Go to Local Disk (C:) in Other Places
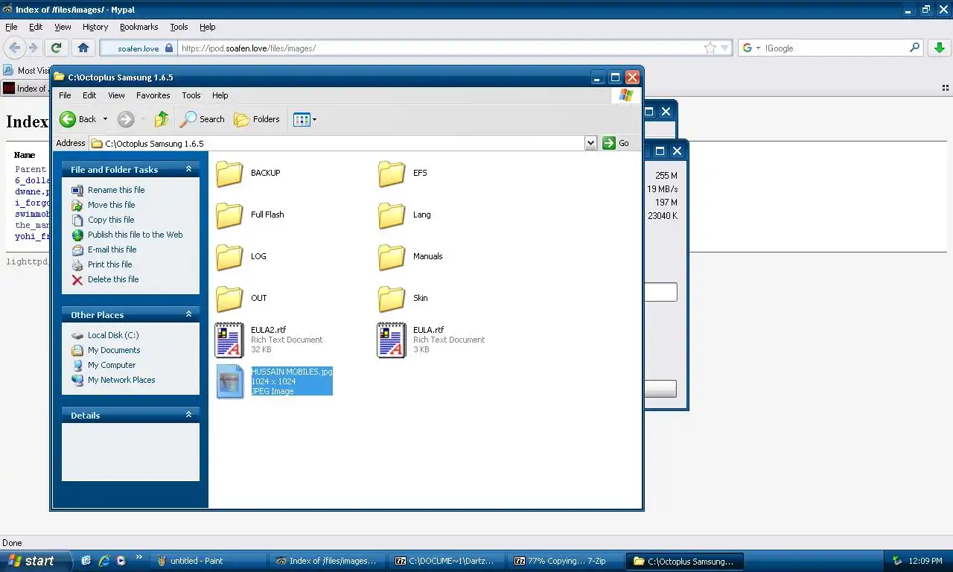Image resolution: width=953 pixels, height=572 pixels. (113, 335)
